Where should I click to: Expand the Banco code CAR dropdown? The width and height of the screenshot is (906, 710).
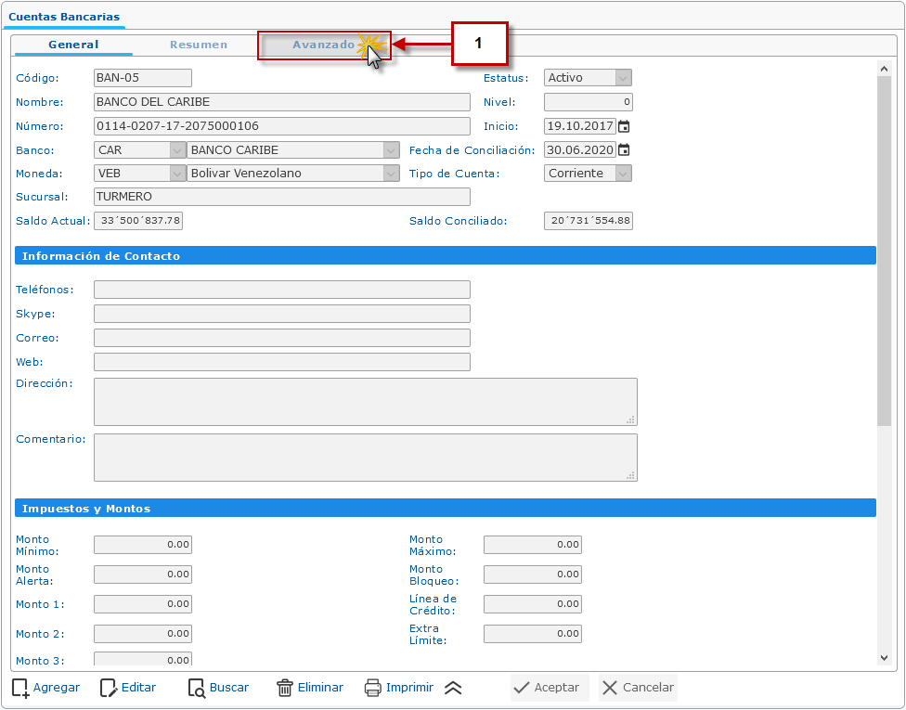pyautogui.click(x=176, y=149)
